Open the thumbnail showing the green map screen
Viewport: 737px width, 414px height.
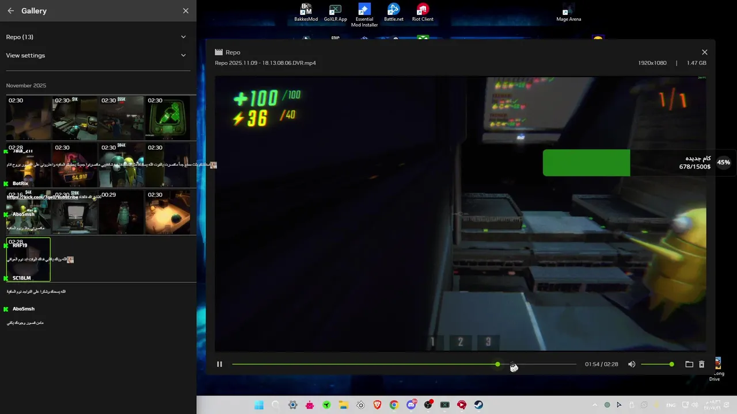click(x=168, y=118)
